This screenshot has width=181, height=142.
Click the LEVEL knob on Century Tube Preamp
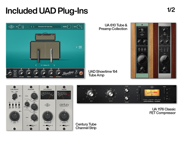pos(14,116)
